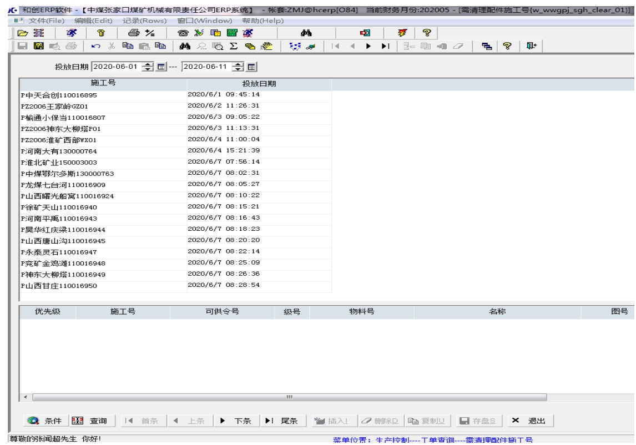Image resolution: width=636 pixels, height=445 pixels.
Task: Click the undo arrow icon
Action: 95,46
